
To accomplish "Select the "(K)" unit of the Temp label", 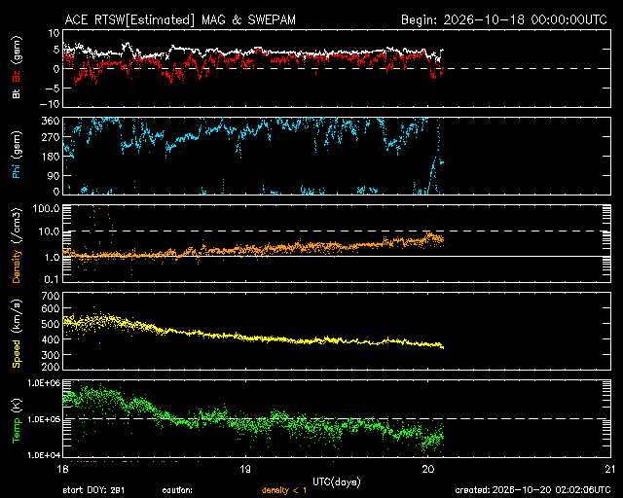I will coord(17,406).
